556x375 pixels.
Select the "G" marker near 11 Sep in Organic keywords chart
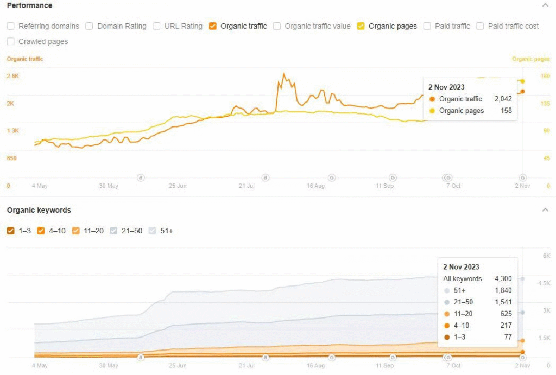tap(393, 357)
